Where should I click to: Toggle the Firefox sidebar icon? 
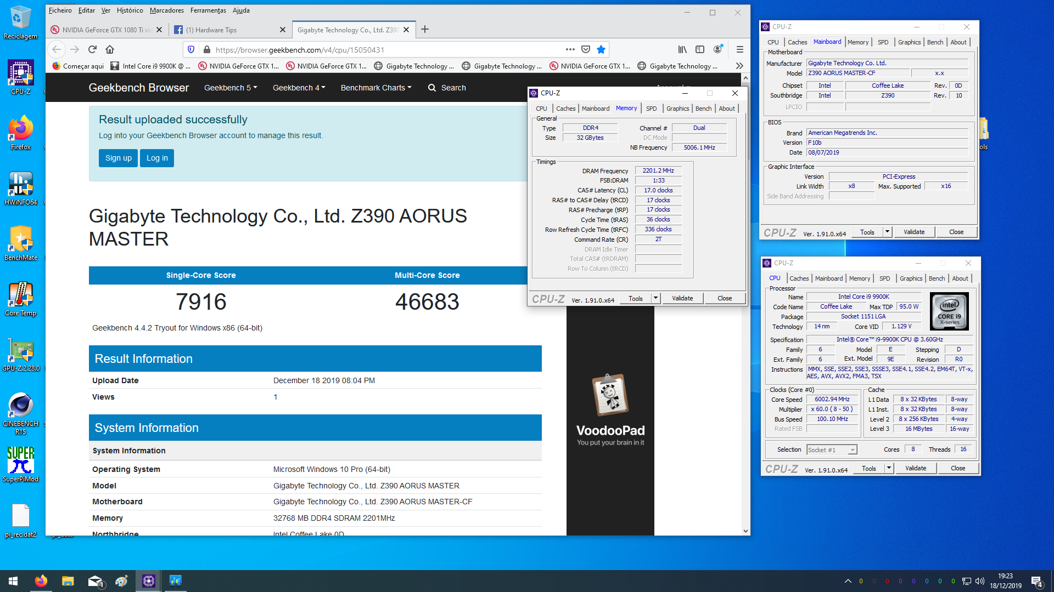(x=700, y=49)
